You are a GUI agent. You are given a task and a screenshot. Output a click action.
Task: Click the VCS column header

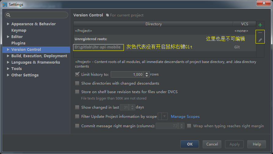(245, 24)
